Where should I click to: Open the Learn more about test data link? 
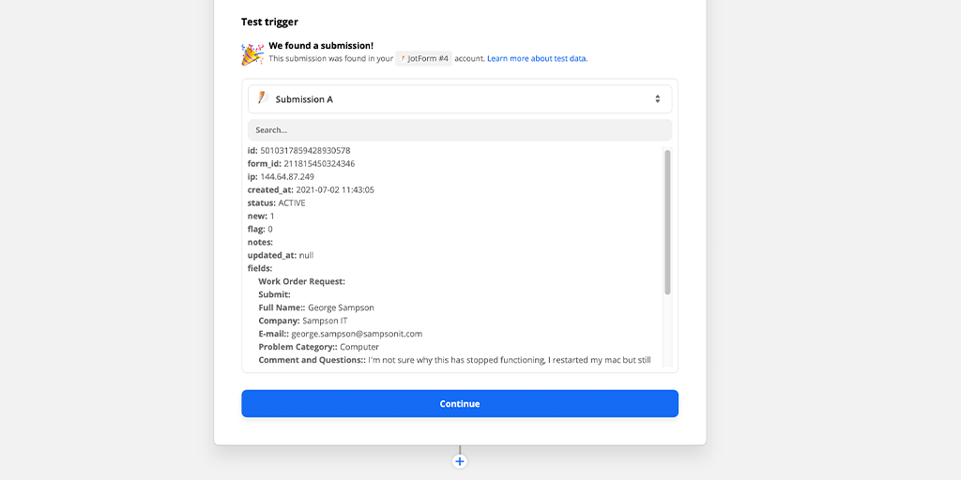click(x=537, y=58)
